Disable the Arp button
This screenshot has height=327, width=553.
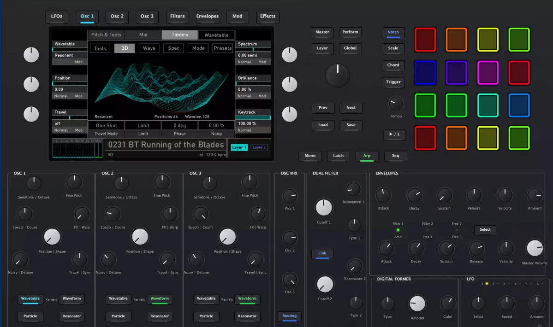tap(367, 156)
